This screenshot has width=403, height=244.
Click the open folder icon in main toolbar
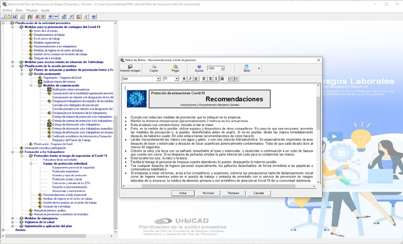(9, 17)
